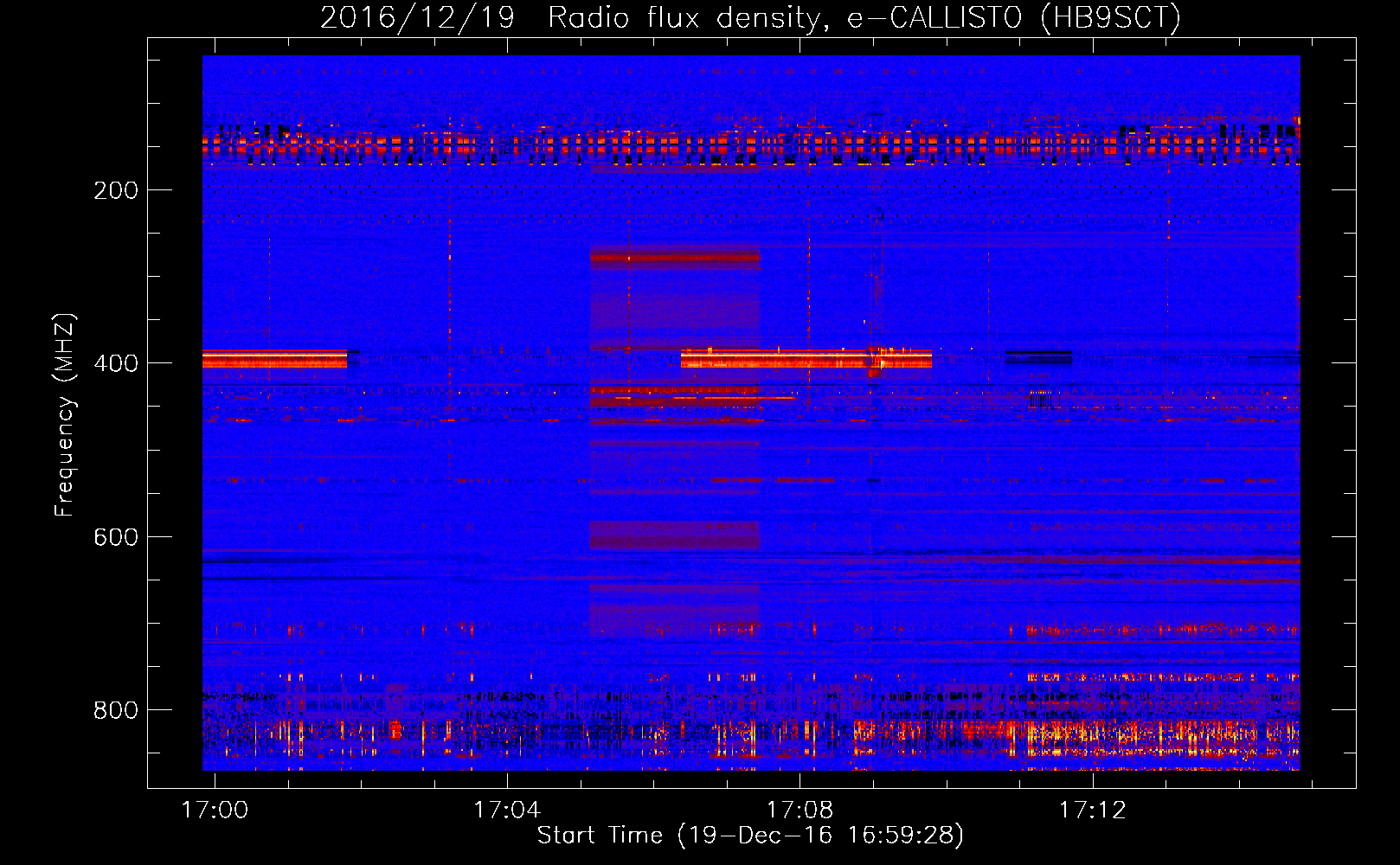Select the "17:04" time tick label
1400x865 pixels.
tap(507, 810)
